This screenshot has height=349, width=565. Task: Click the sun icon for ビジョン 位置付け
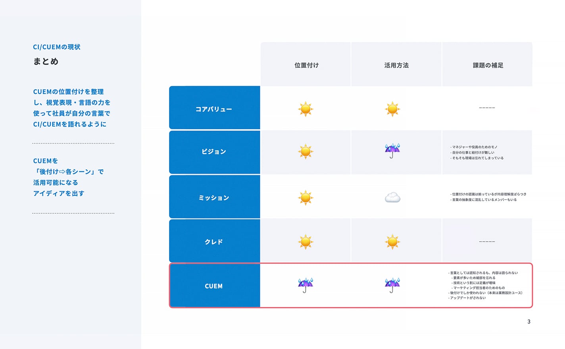point(306,151)
